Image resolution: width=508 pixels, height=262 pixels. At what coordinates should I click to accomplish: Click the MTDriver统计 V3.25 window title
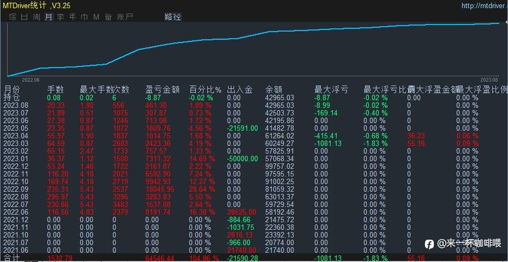point(36,5)
